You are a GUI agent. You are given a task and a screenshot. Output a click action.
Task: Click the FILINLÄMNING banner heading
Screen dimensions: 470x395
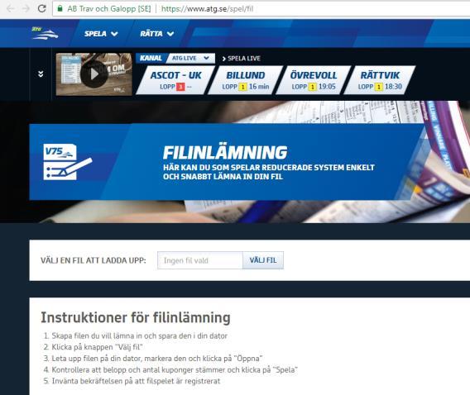(x=225, y=152)
